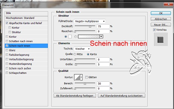Image resolution: width=174 pixels, height=109 pixels.
Task: Open the Schlagschatten settings row
Action: point(26,73)
